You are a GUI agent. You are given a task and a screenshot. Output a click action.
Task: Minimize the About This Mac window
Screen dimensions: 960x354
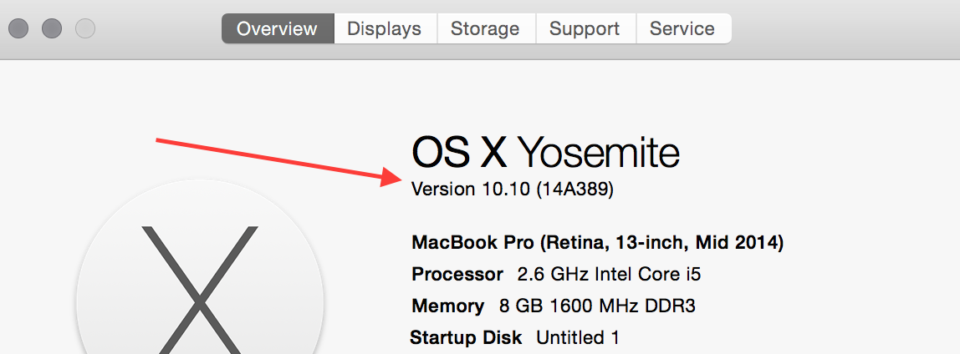[x=52, y=29]
